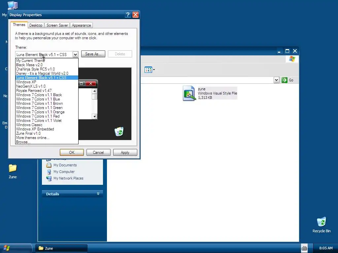338x253 pixels.
Task: Click the green Go arrow icon
Action: coord(284,80)
